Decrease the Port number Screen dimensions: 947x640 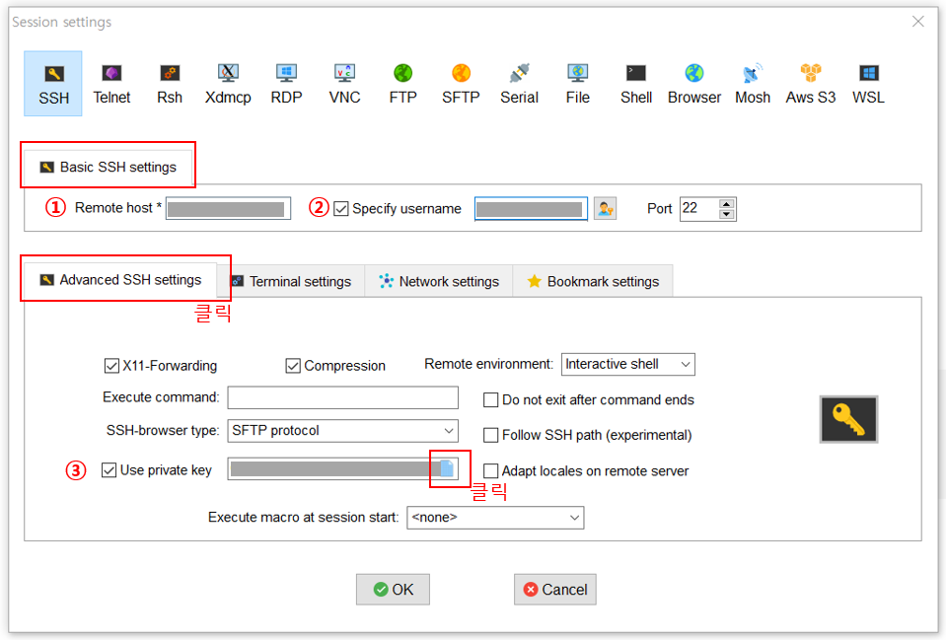(x=727, y=214)
